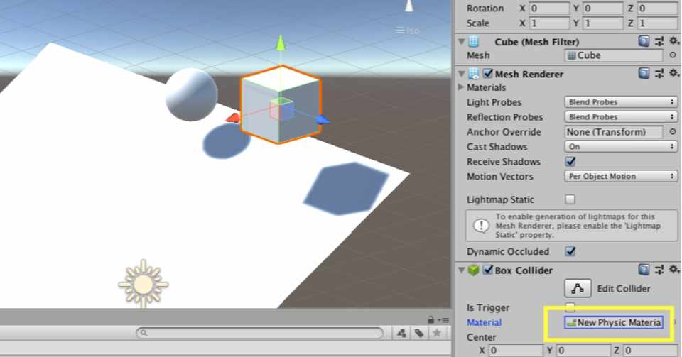The image size is (682, 357).
Task: Click the Center Y field
Action: point(584,351)
